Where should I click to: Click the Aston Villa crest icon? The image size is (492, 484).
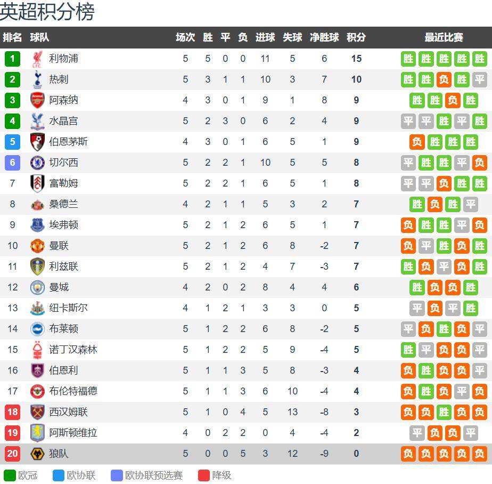click(37, 433)
